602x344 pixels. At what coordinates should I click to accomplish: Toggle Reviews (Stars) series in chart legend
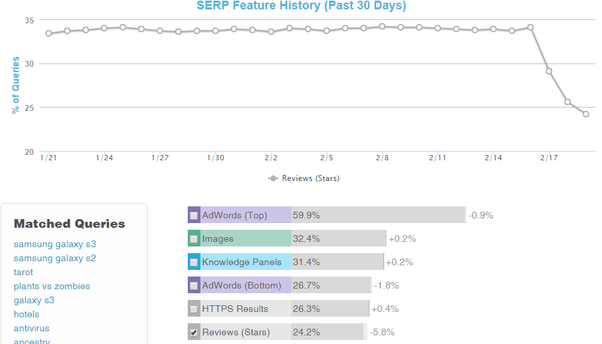point(304,178)
